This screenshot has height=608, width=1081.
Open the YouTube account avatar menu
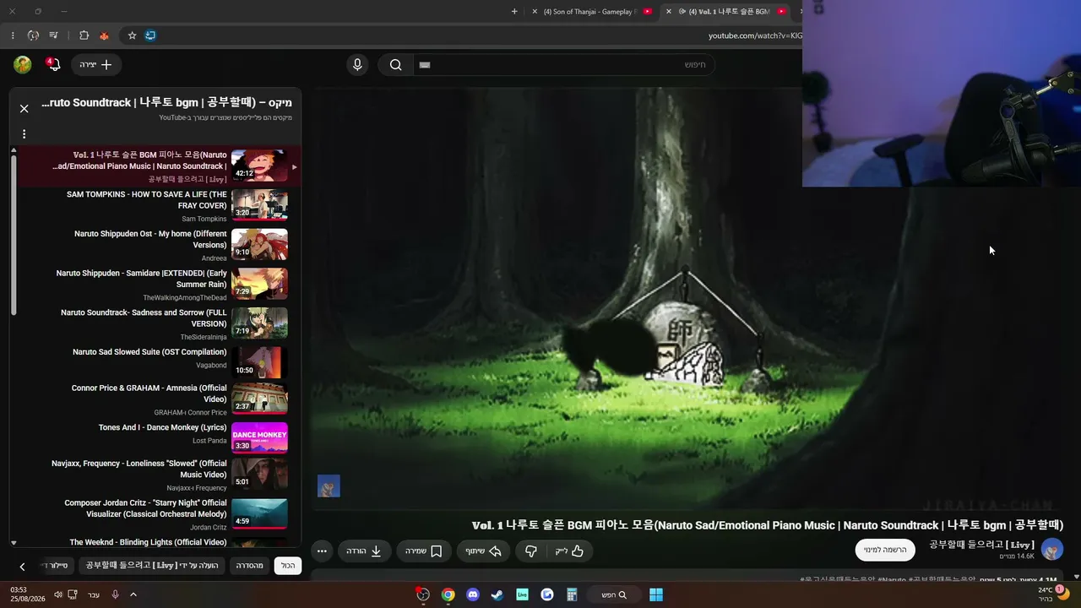click(x=23, y=65)
